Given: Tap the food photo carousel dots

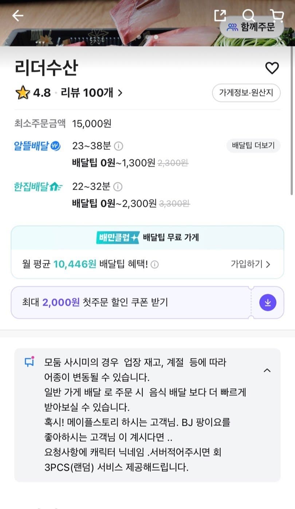Looking at the screenshot, I should tap(147, 37).
